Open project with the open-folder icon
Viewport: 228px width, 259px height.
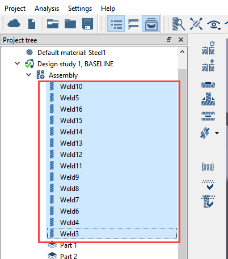tap(53, 24)
